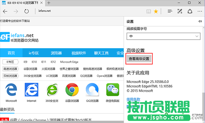Open the 世界之窗浏览器 link

click(x=69, y=69)
